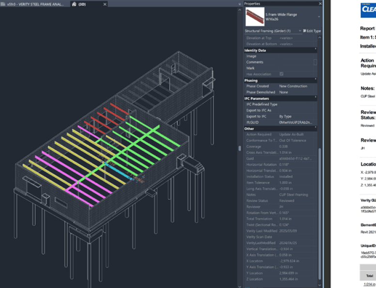Click the Cross Axis Translation row value
The width and height of the screenshot is (376, 288).
tap(285, 152)
